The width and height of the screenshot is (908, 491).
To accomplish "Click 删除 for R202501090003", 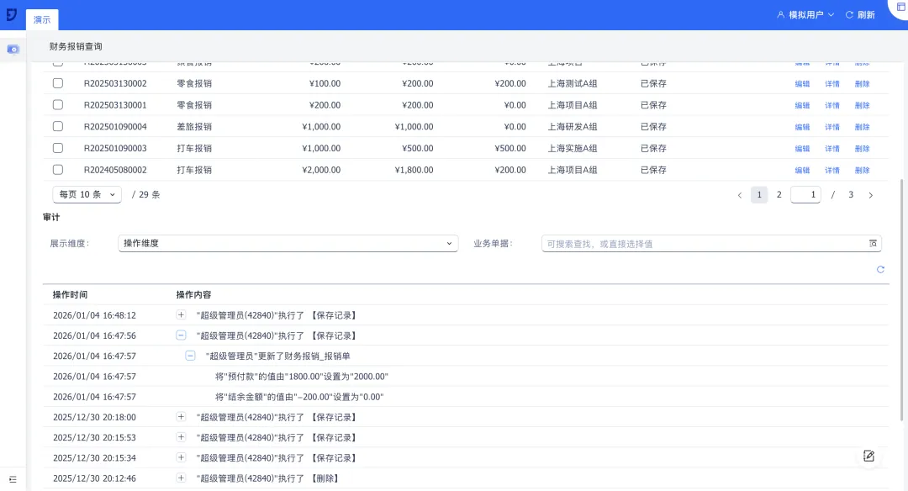I will (863, 149).
